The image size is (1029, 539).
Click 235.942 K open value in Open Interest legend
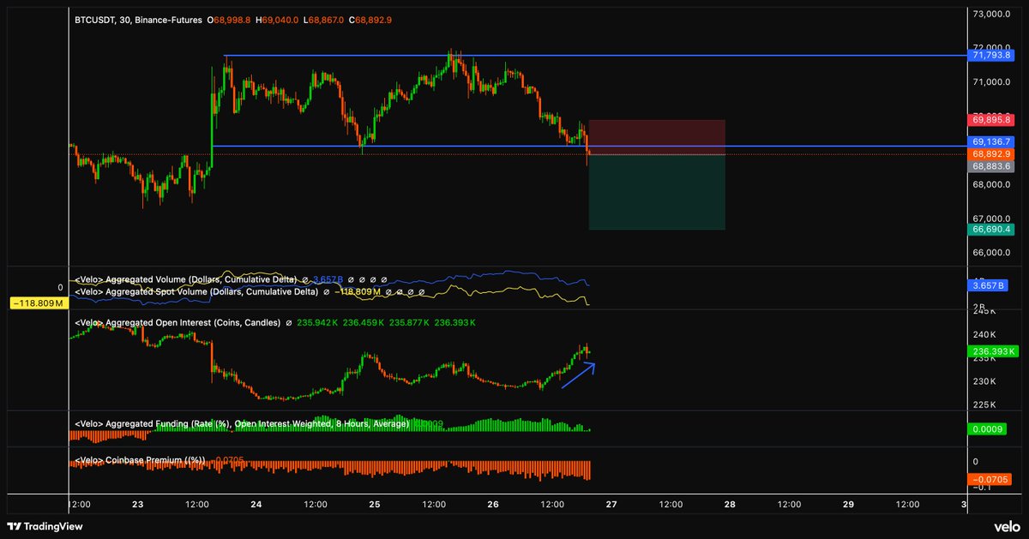click(319, 322)
